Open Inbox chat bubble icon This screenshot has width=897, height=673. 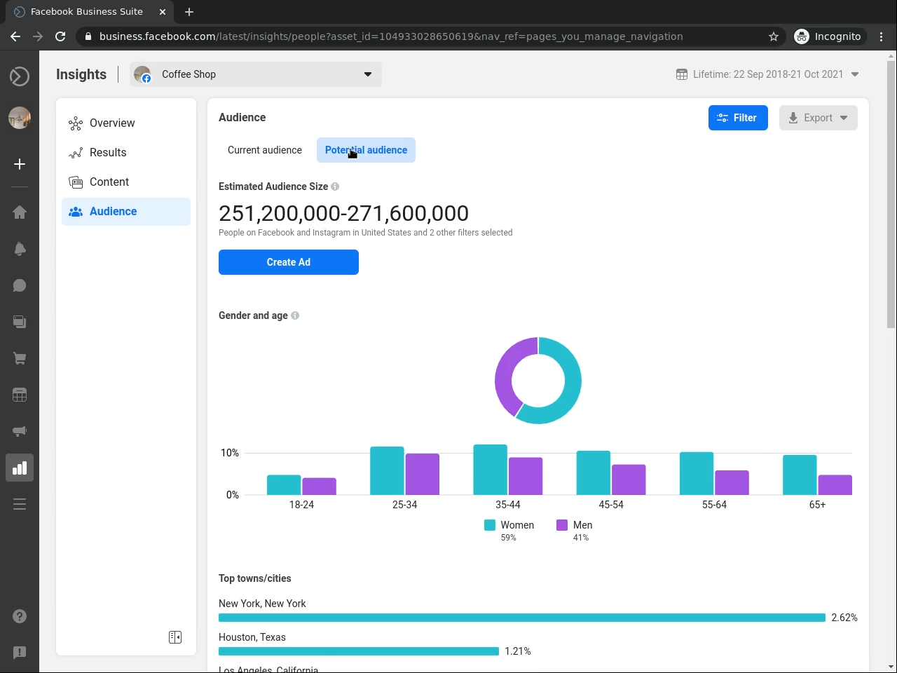point(20,285)
